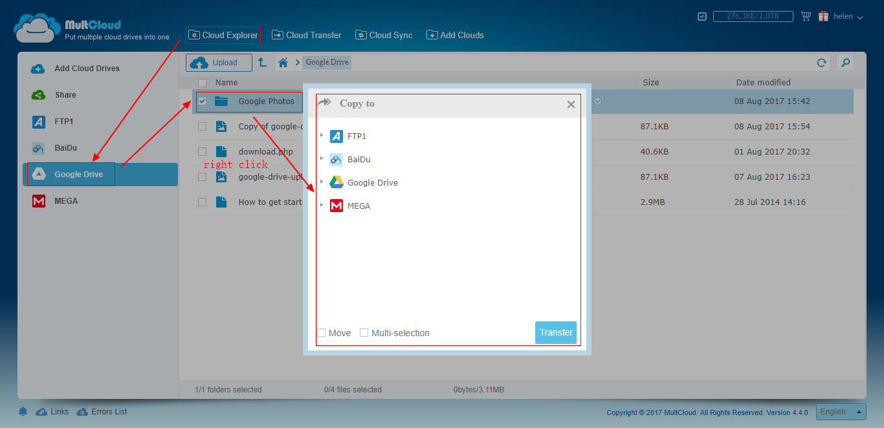Enable the Multi-selection checkbox
This screenshot has height=428, width=884.
click(x=364, y=333)
